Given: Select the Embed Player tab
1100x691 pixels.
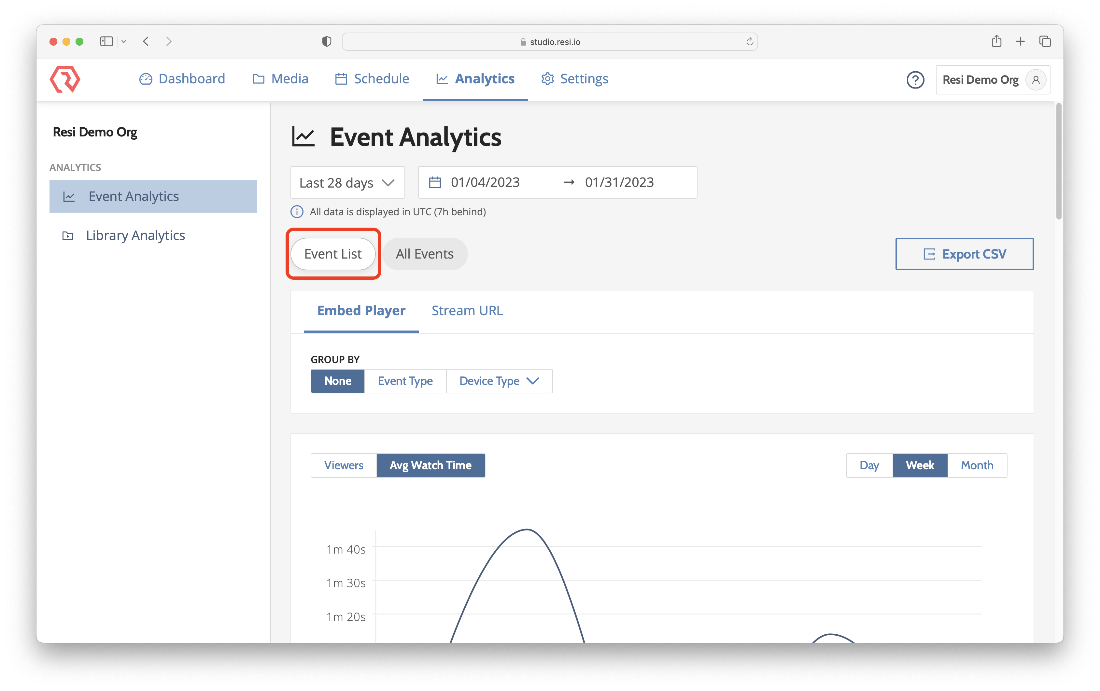Looking at the screenshot, I should click(x=361, y=311).
